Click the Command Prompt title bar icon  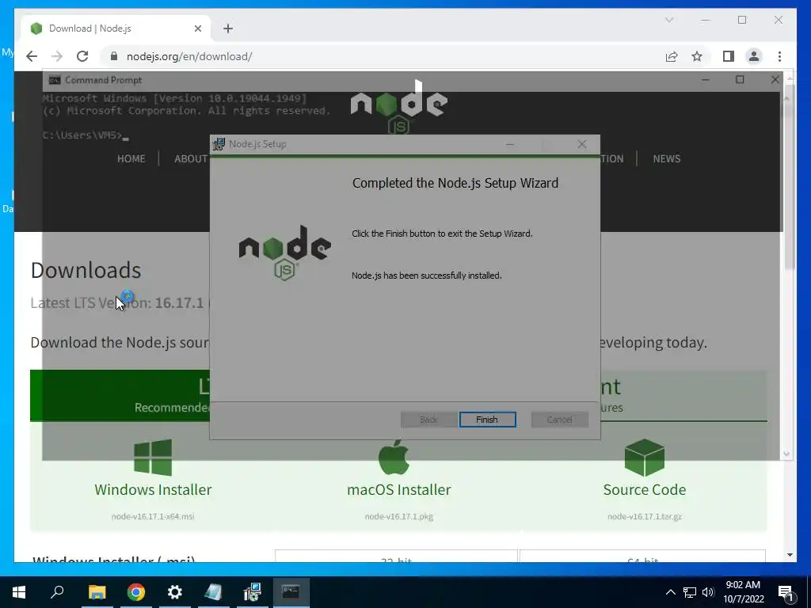pos(55,80)
